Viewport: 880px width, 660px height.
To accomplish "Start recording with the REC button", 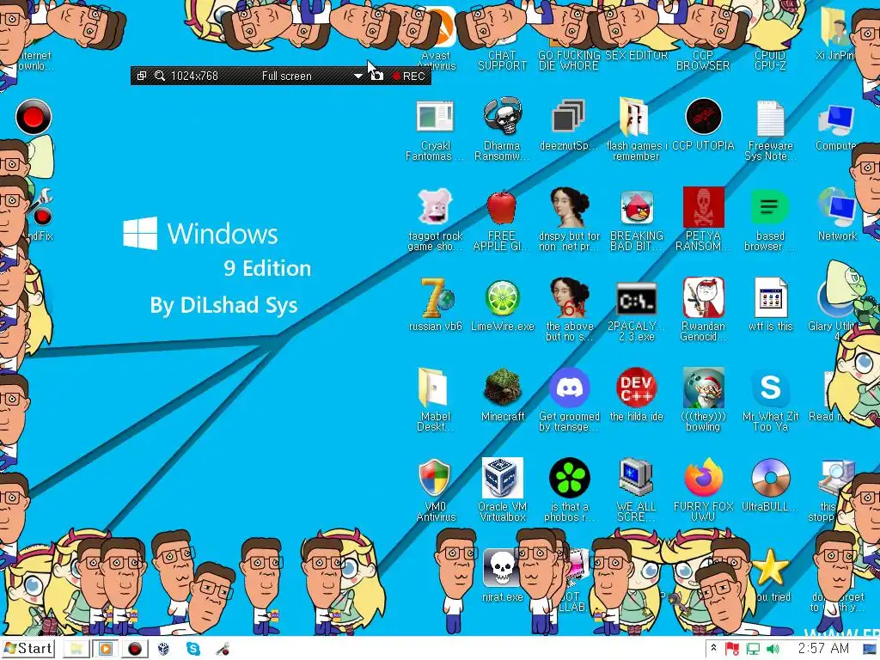I will [409, 76].
